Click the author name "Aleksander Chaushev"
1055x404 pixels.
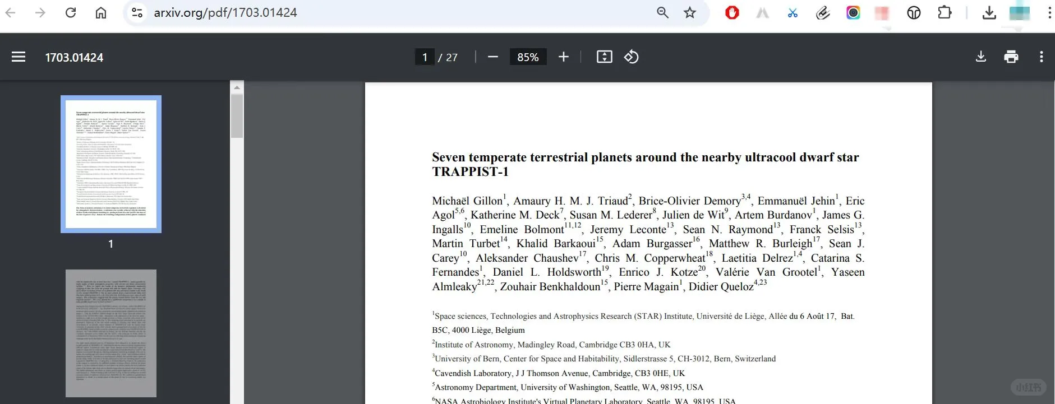click(527, 258)
